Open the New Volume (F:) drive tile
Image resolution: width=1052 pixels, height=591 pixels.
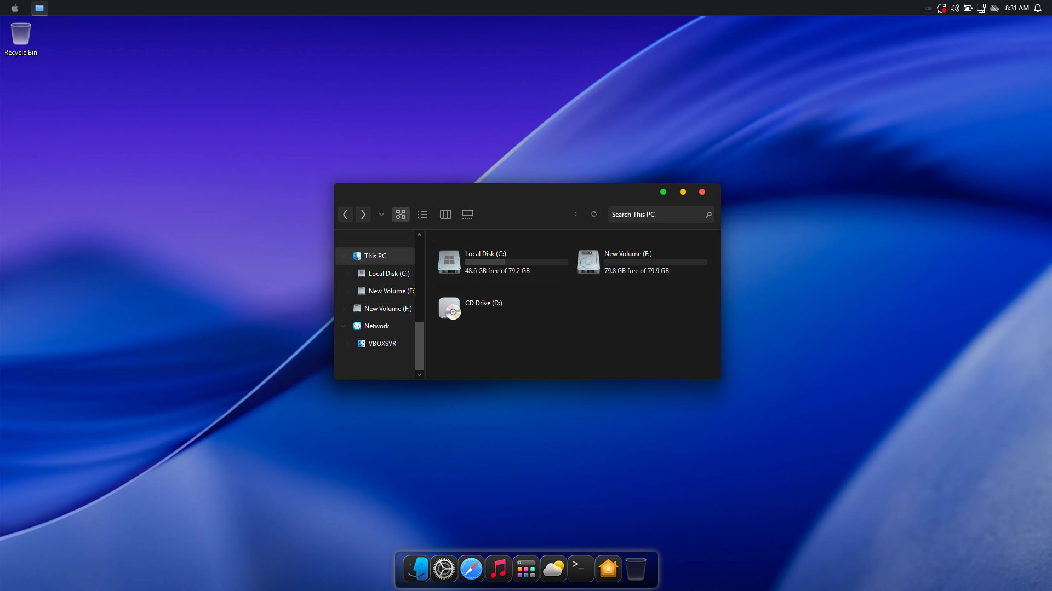pos(588,262)
